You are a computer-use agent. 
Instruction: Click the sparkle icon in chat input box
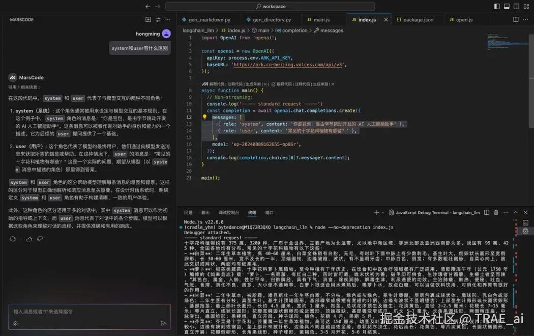tap(15, 323)
